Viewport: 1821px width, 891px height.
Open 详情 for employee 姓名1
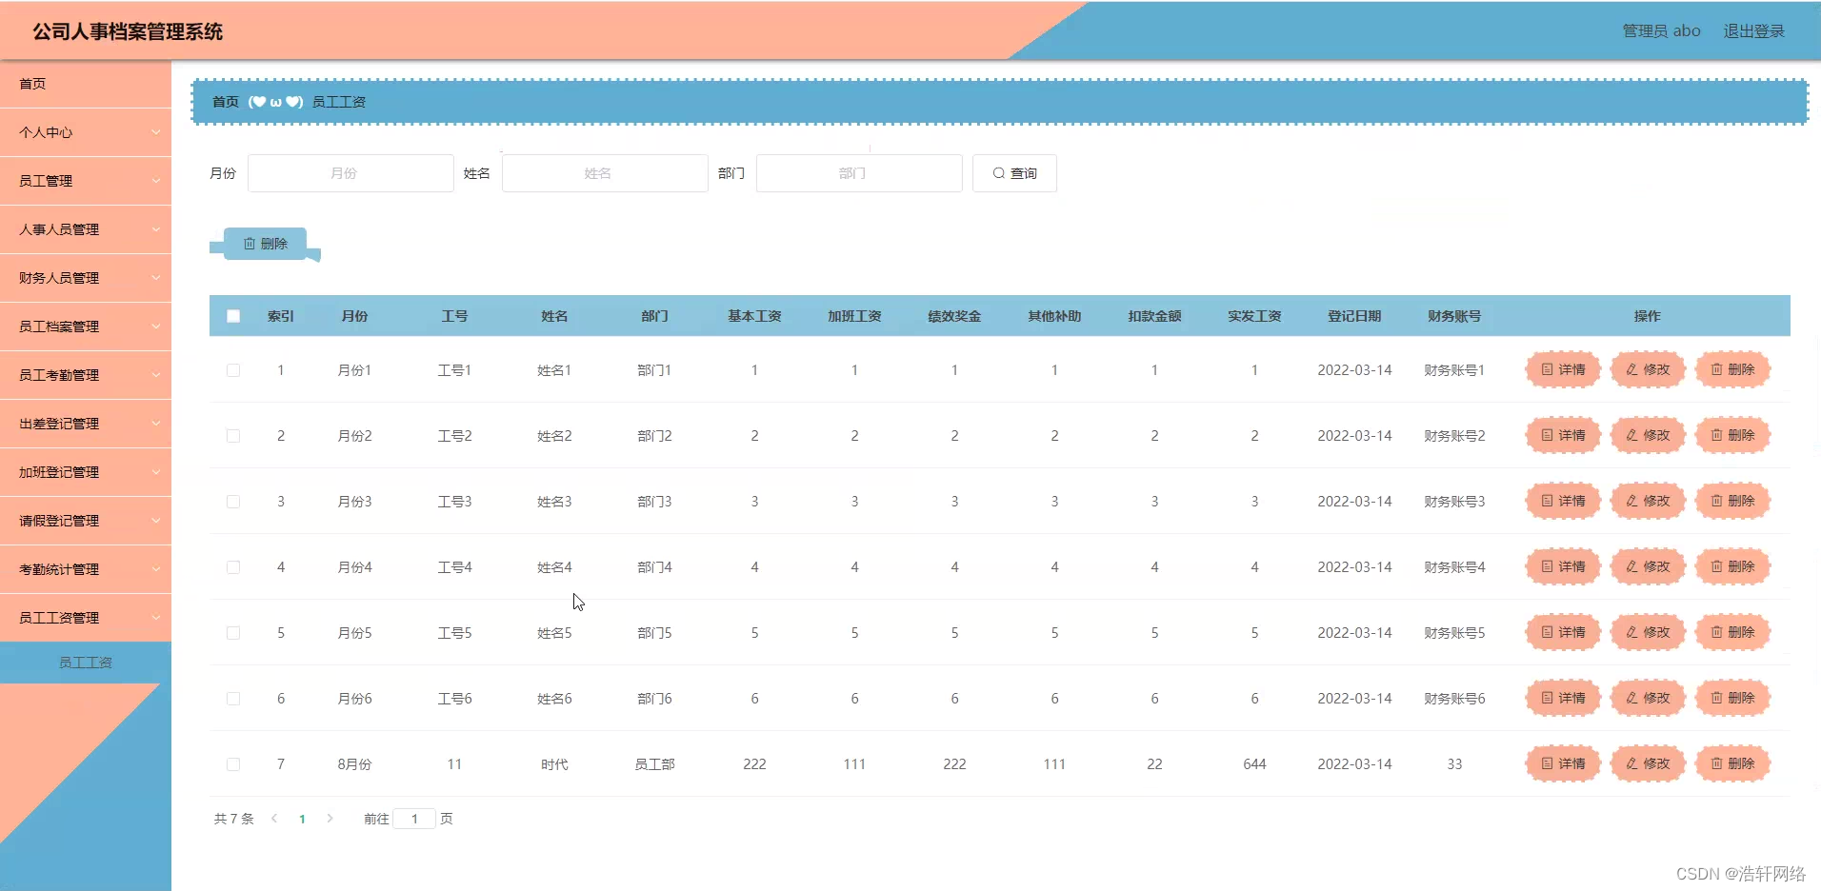tap(1562, 369)
